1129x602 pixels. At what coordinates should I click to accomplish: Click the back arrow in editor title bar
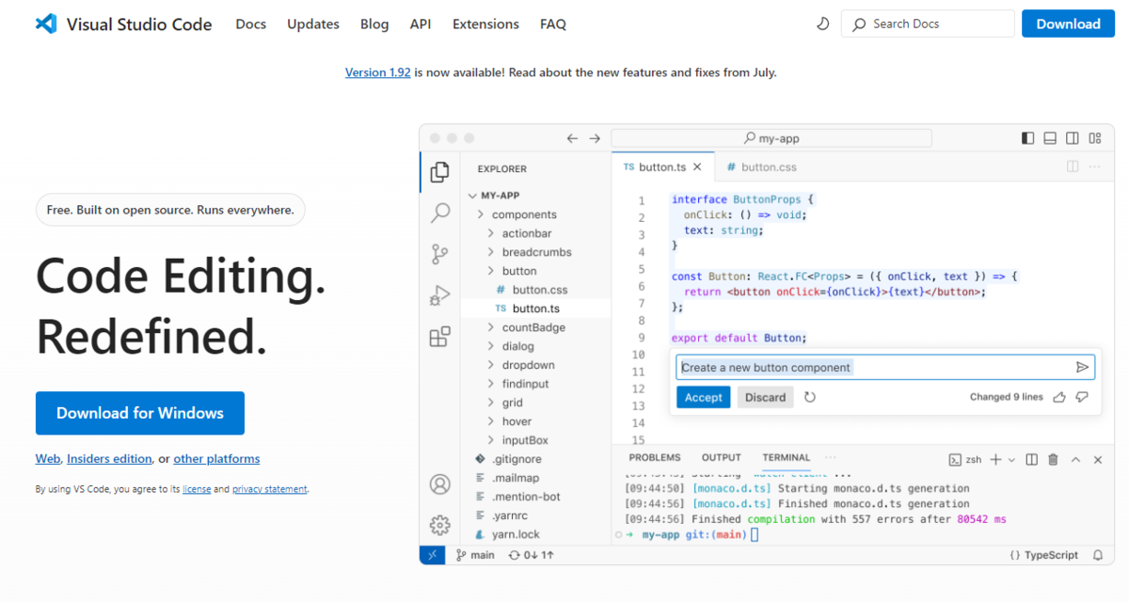point(572,138)
